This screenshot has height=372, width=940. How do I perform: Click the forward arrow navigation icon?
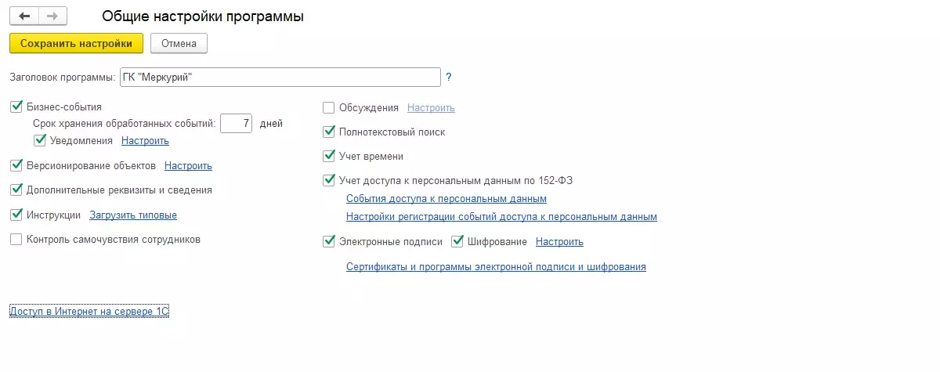point(52,16)
